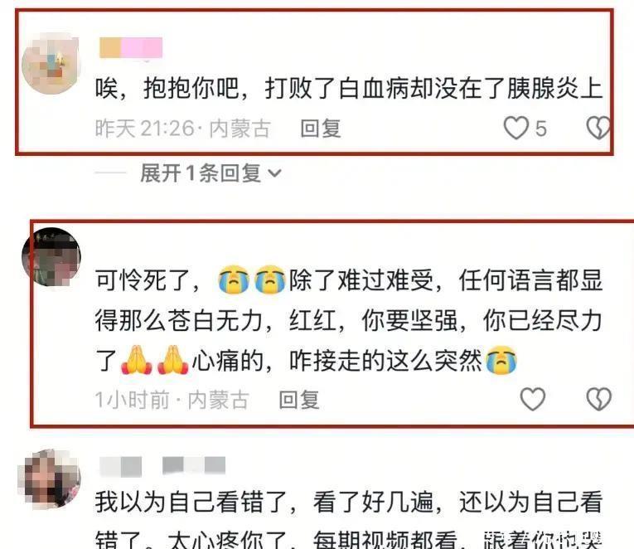Image resolution: width=634 pixels, height=549 pixels.
Task: Click crying emoji after 这么突然
Action: [x=501, y=360]
